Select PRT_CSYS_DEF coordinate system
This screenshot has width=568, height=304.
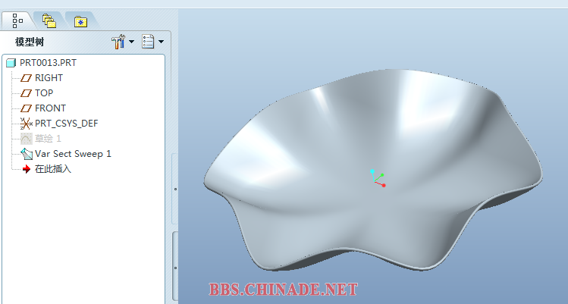tap(66, 124)
